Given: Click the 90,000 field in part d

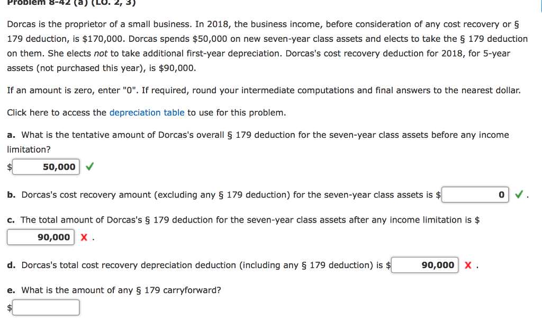Looking at the screenshot, I should coord(424,265).
